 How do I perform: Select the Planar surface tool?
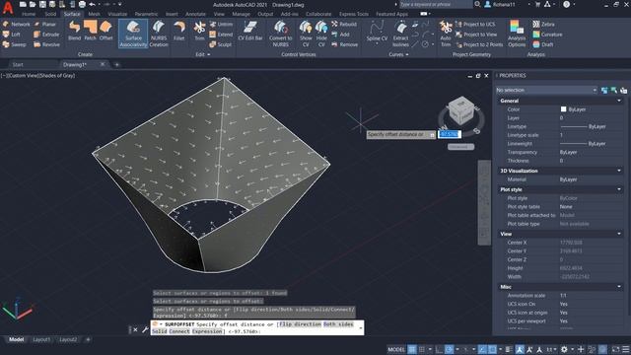point(45,24)
